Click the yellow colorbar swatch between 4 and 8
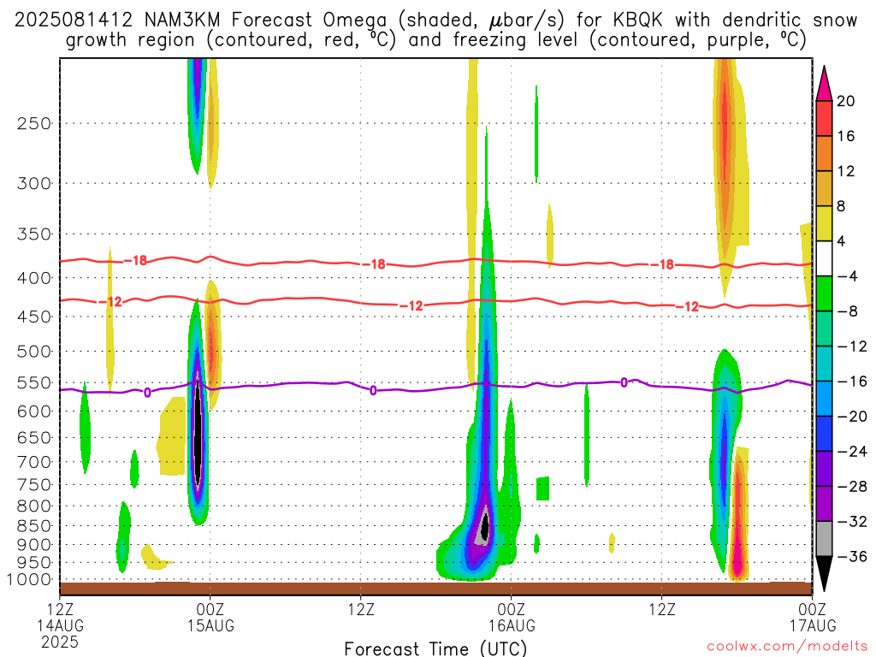Image resolution: width=876 pixels, height=657 pixels. coord(824,223)
